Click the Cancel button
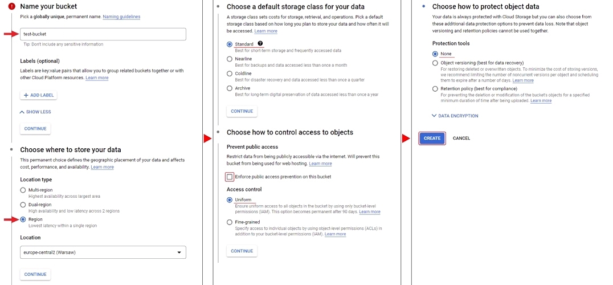613x285 pixels. (461, 139)
